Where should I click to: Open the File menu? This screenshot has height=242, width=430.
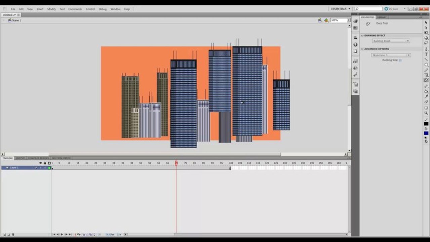coord(13,9)
